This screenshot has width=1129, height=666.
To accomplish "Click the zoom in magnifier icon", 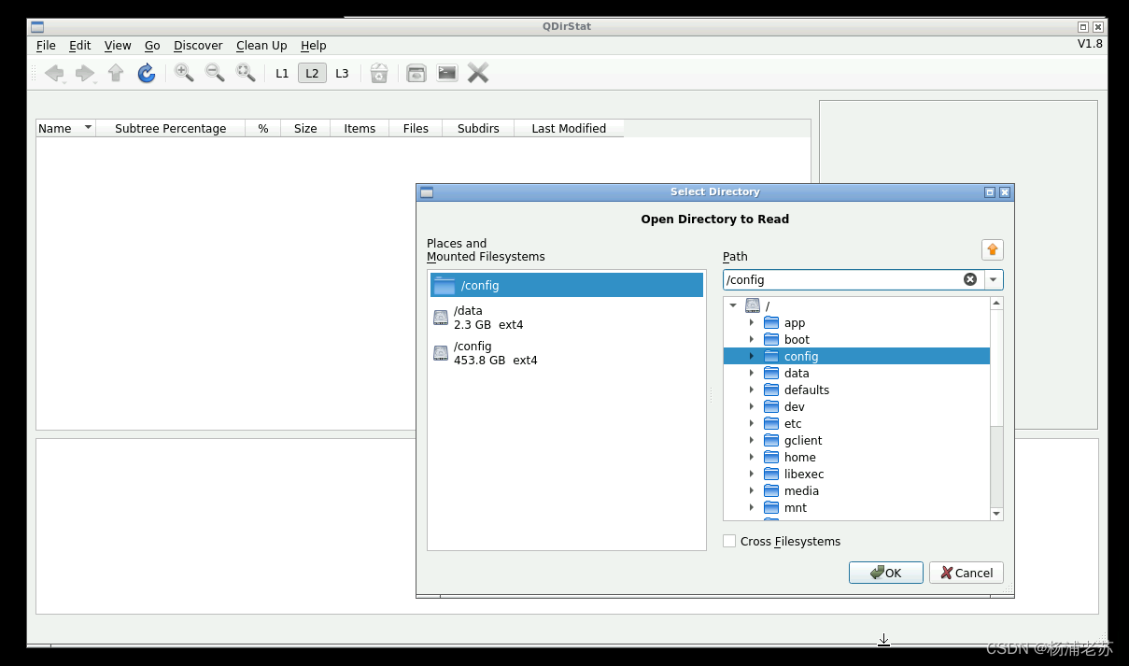I will [184, 73].
